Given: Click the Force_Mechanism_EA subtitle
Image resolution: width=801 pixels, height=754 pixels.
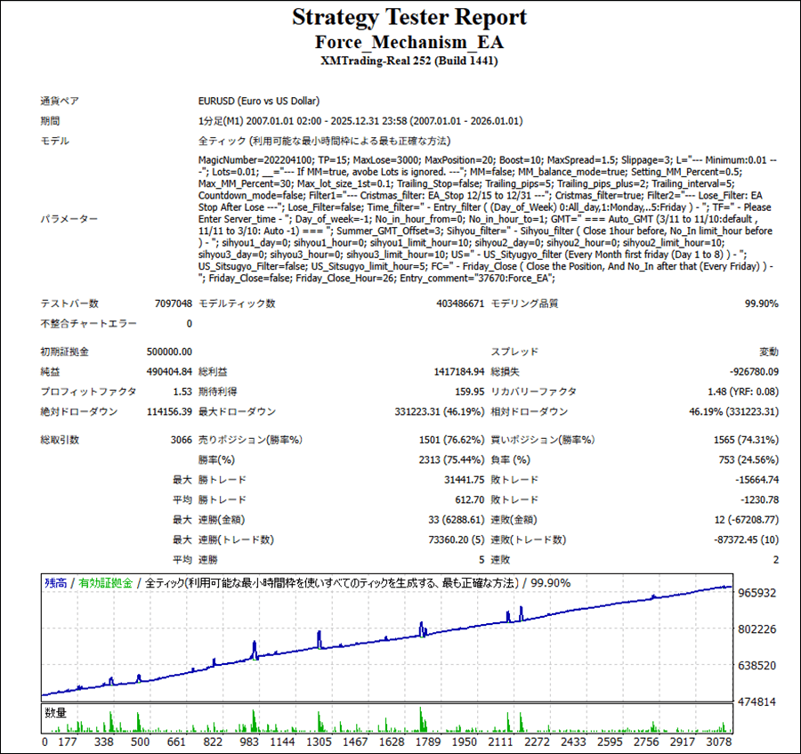Looking at the screenshot, I should [x=408, y=42].
